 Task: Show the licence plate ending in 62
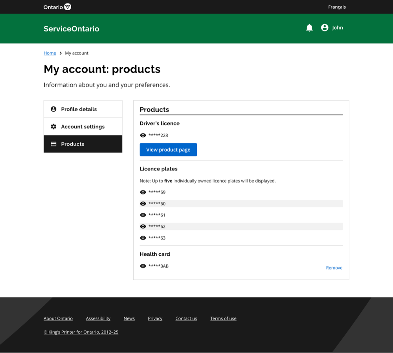coord(143,227)
